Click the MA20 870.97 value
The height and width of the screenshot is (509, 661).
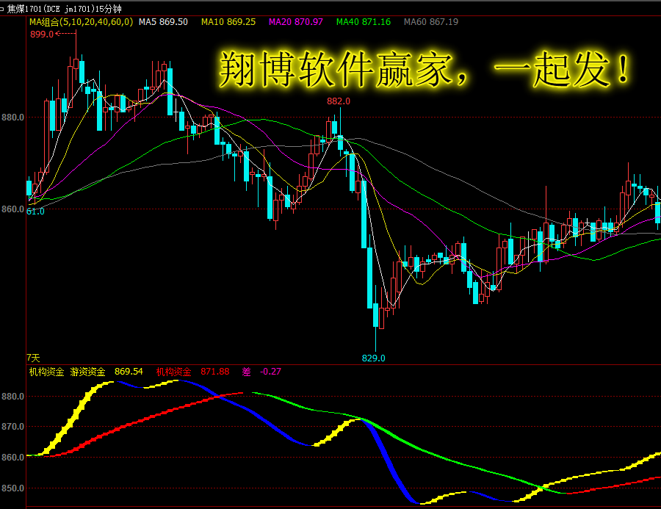pyautogui.click(x=296, y=22)
